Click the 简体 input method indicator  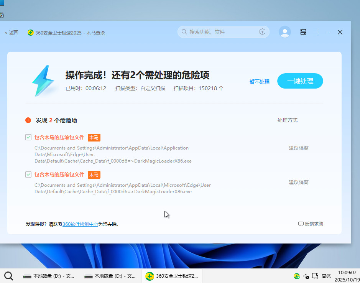[326, 276]
